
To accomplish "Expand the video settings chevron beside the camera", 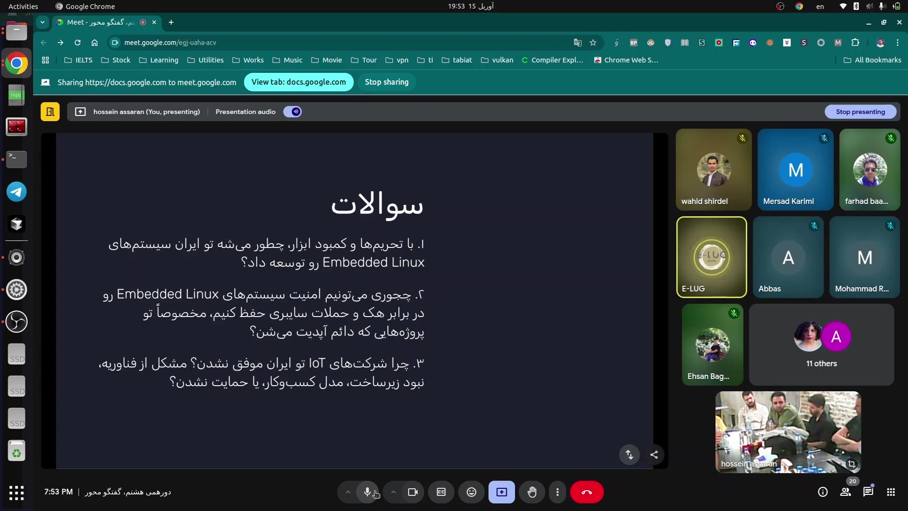I will coord(393,492).
